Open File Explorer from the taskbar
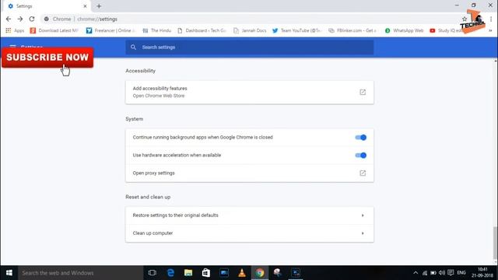Image resolution: width=498 pixels, height=280 pixels. [x=188, y=273]
